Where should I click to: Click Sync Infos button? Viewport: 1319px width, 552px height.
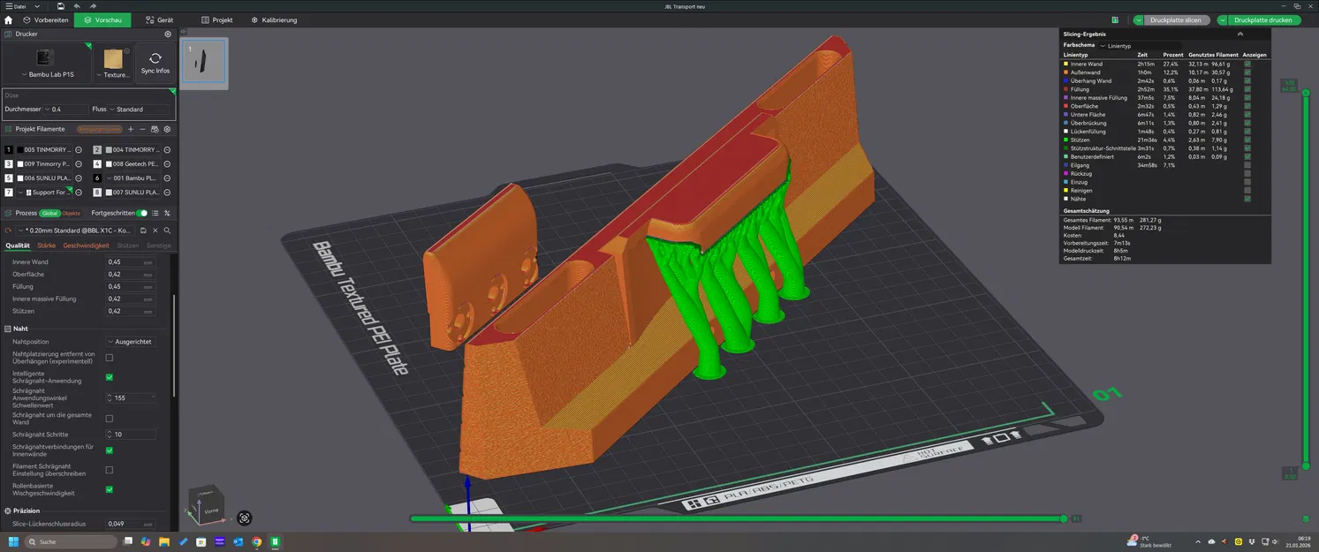[x=155, y=63]
